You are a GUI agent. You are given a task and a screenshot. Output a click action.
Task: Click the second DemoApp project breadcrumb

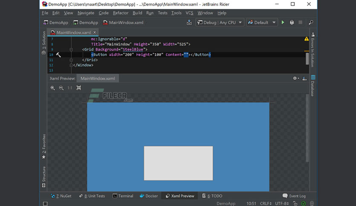pyautogui.click(x=86, y=22)
